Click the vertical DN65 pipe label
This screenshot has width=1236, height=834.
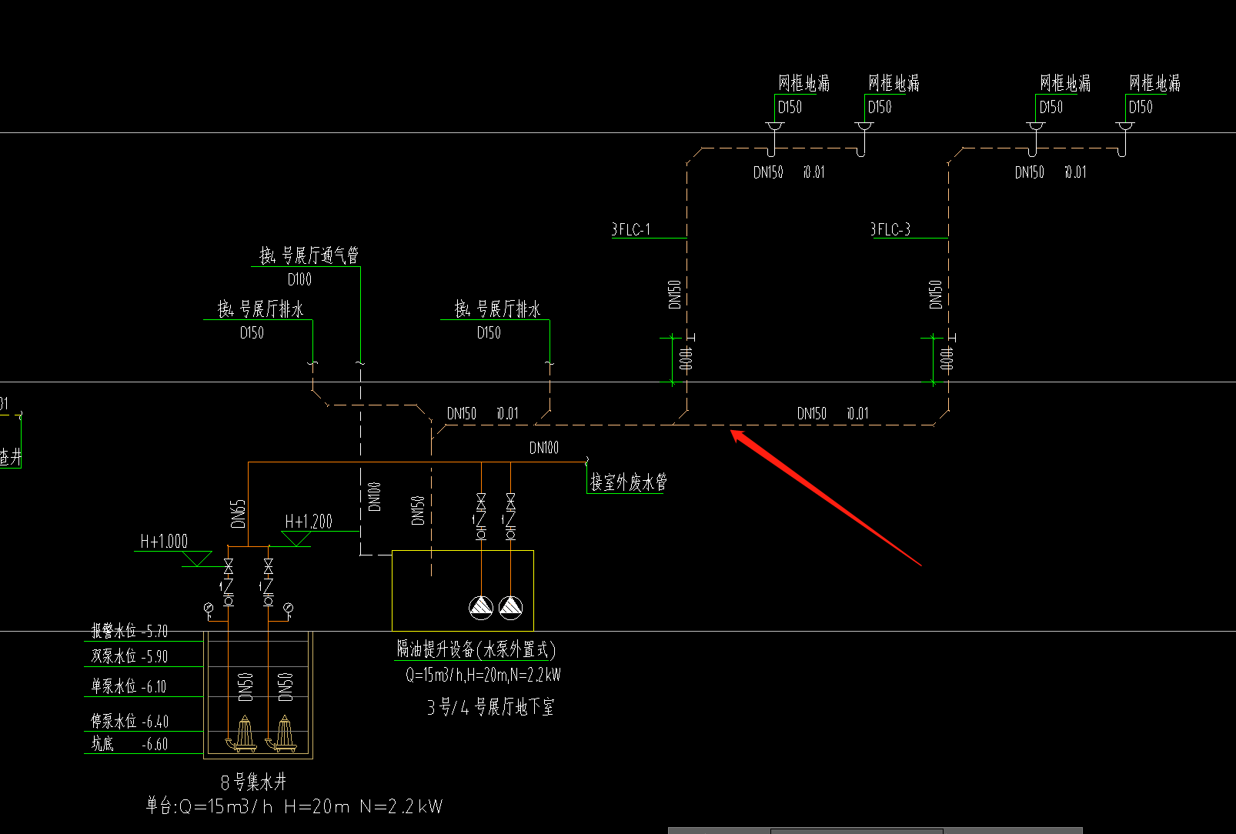pos(239,513)
